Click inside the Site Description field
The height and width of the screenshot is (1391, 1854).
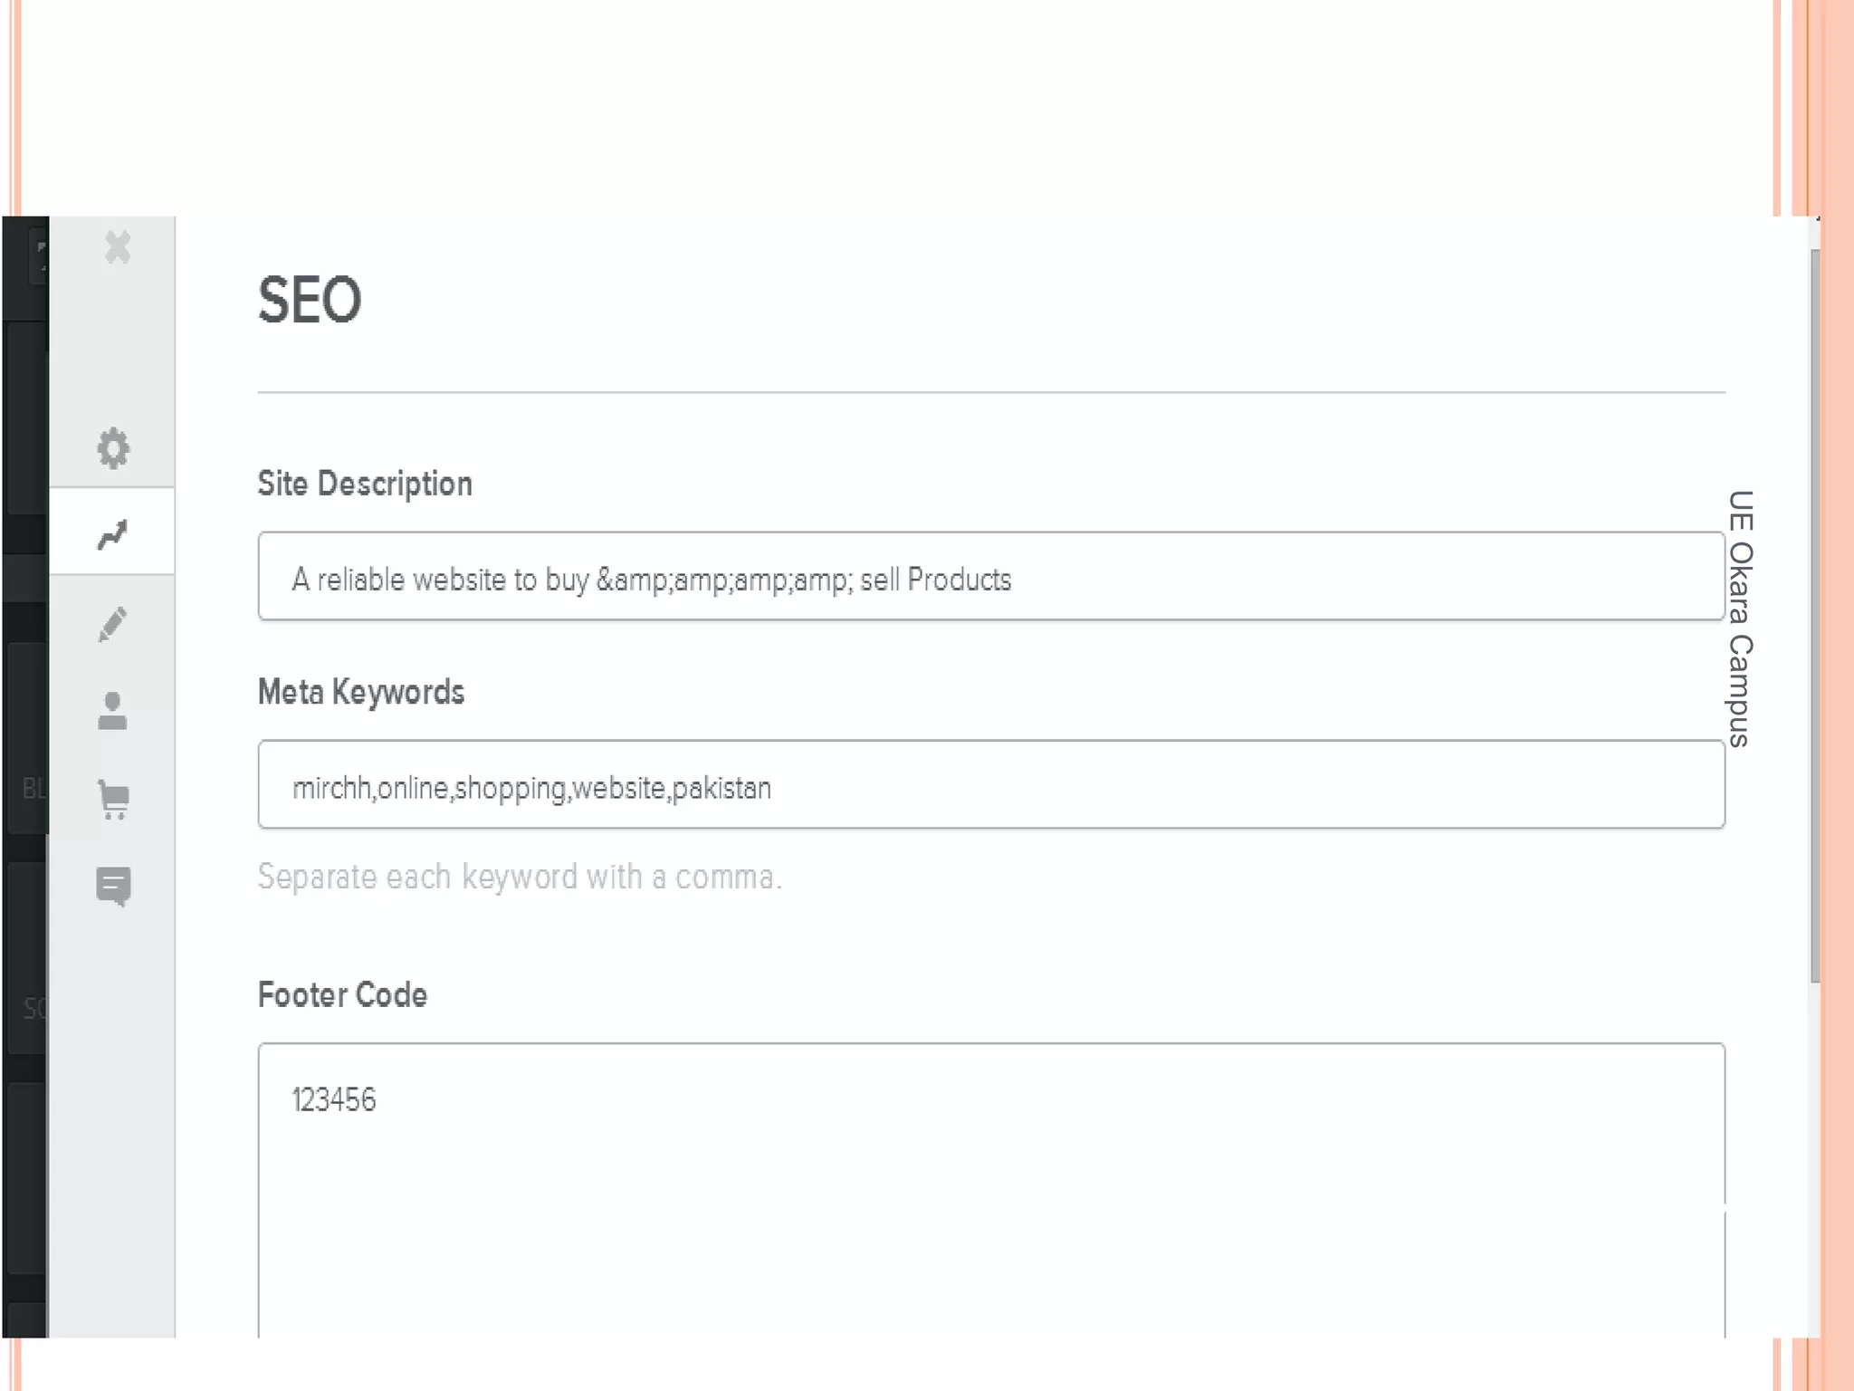[1267, 577]
